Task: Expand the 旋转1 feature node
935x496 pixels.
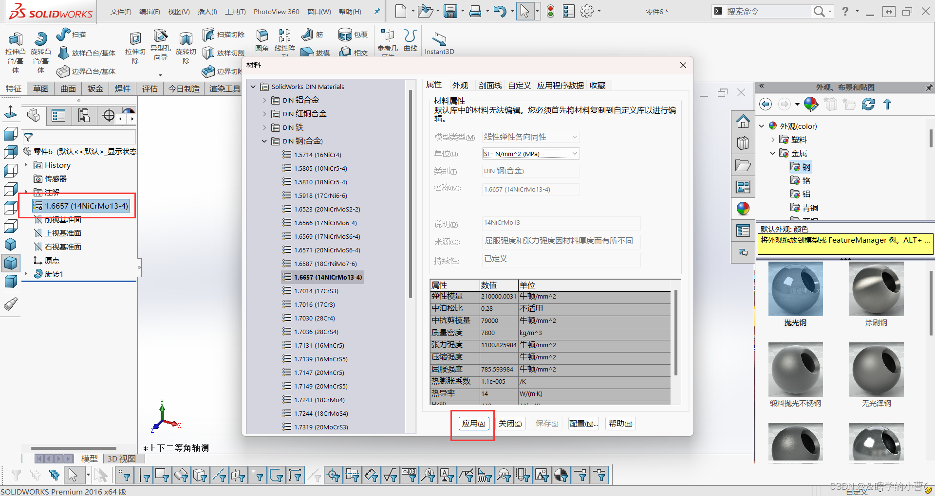Action: pyautogui.click(x=26, y=274)
